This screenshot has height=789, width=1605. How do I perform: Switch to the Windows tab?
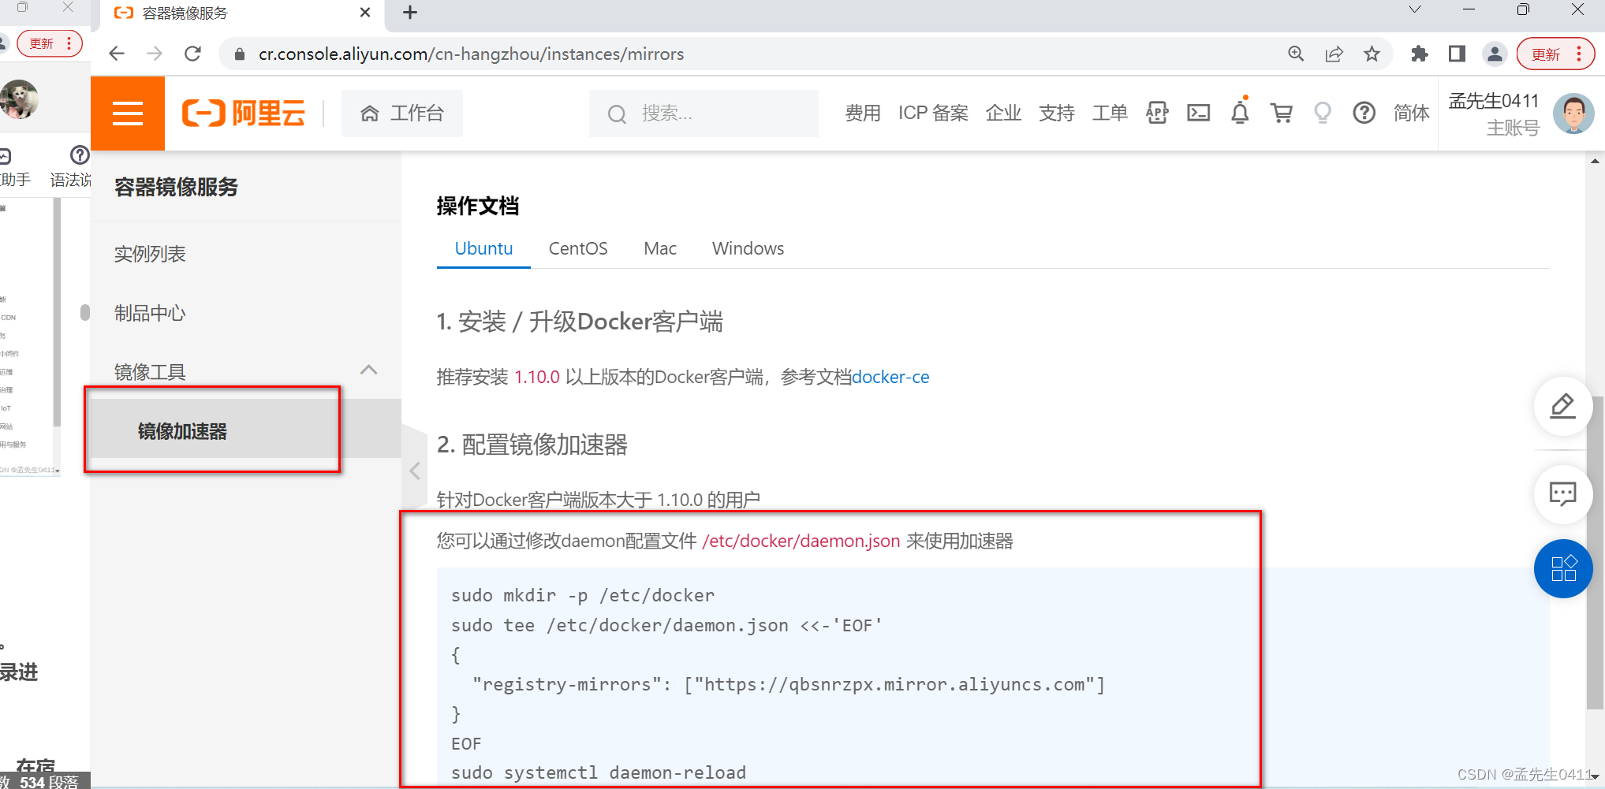click(x=748, y=248)
